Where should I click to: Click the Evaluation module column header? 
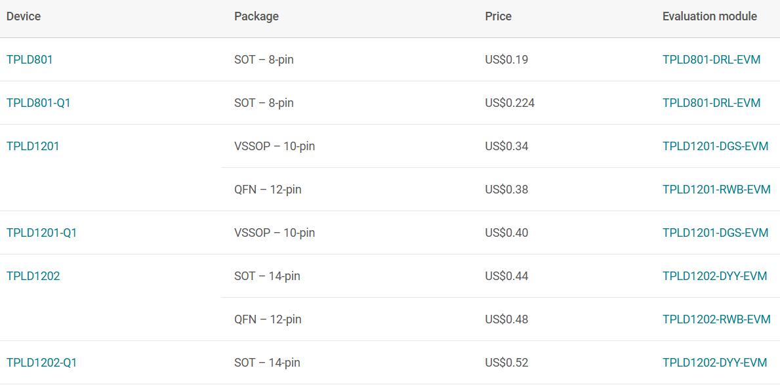click(710, 16)
